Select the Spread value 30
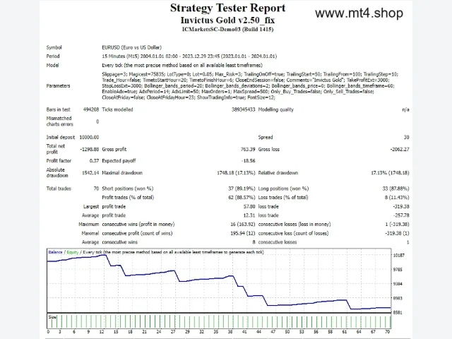The height and width of the screenshot is (339, 452). pyautogui.click(x=406, y=137)
